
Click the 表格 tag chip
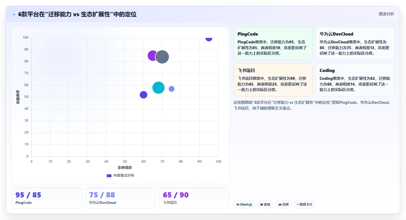click(265, 204)
